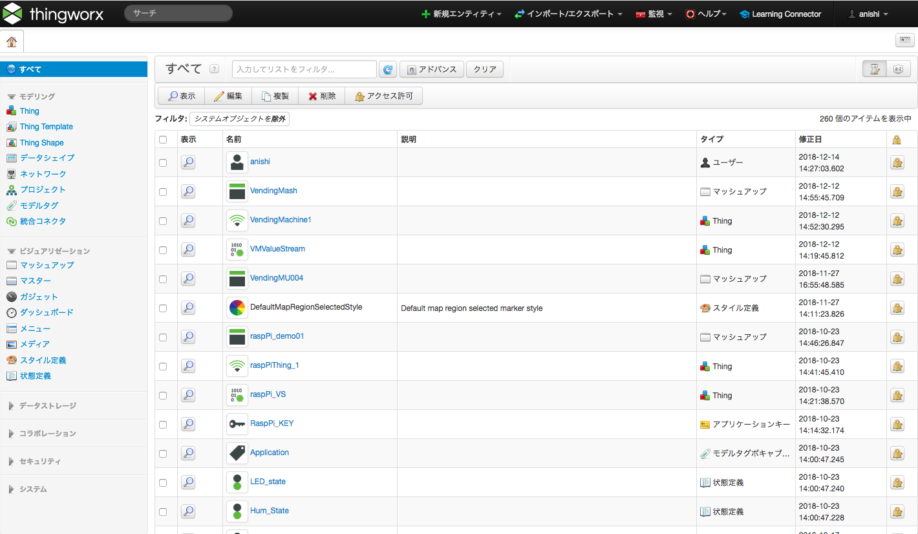
Task: Click the 編集 edit button
Action: click(x=228, y=96)
